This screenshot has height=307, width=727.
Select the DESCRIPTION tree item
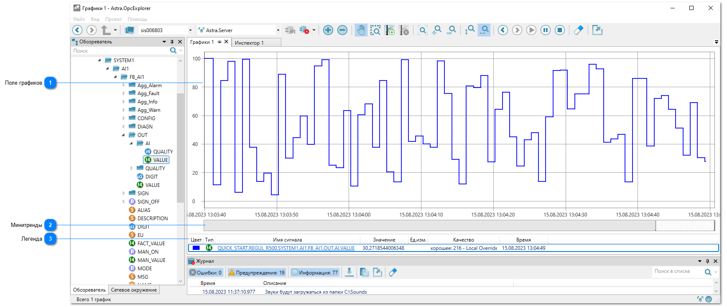click(153, 218)
